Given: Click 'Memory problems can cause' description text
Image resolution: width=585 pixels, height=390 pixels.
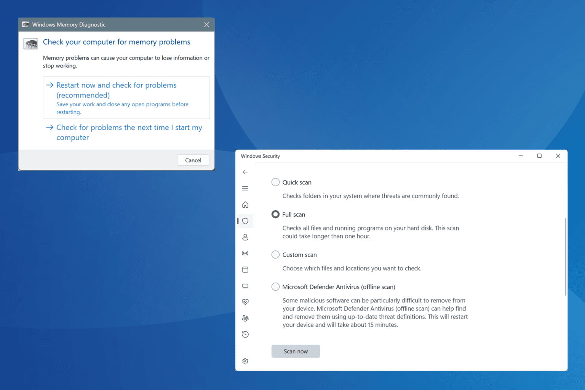Looking at the screenshot, I should point(126,62).
